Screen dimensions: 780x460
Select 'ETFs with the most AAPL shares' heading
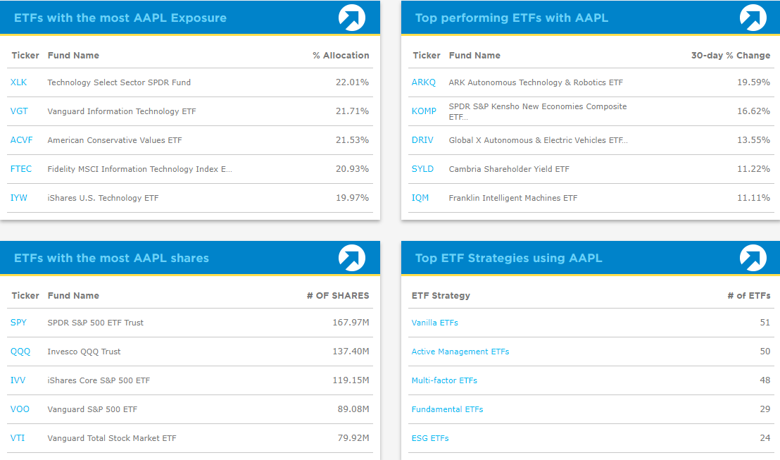(x=111, y=258)
